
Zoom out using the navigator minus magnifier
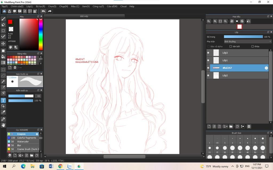[225, 21]
